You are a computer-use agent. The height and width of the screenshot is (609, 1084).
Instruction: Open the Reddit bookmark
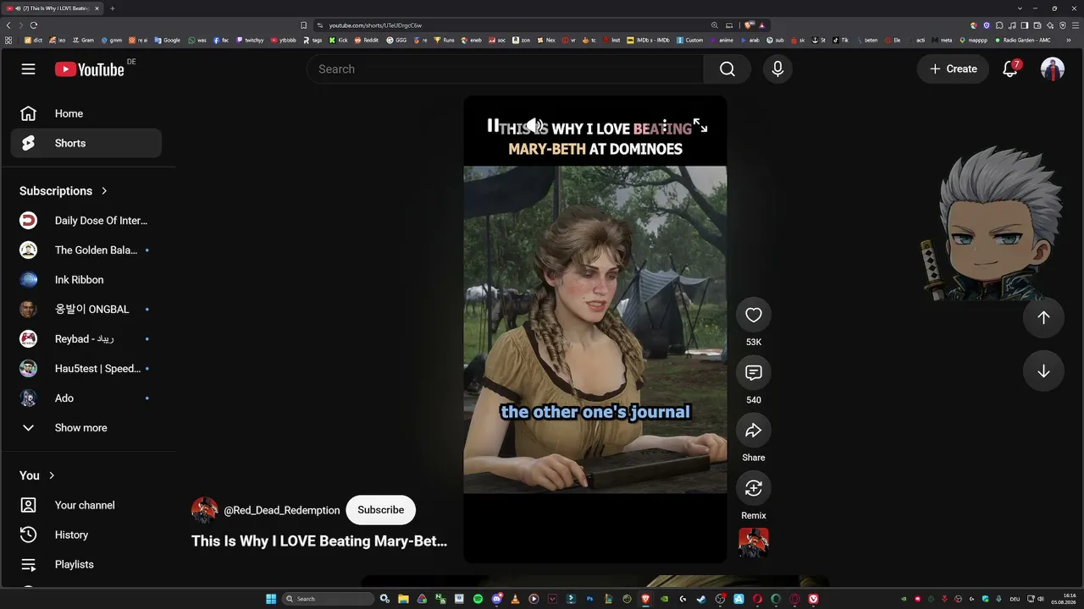point(367,40)
